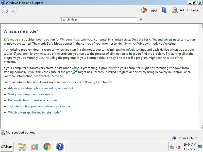Click the network tray icon

pyautogui.click(x=172, y=147)
